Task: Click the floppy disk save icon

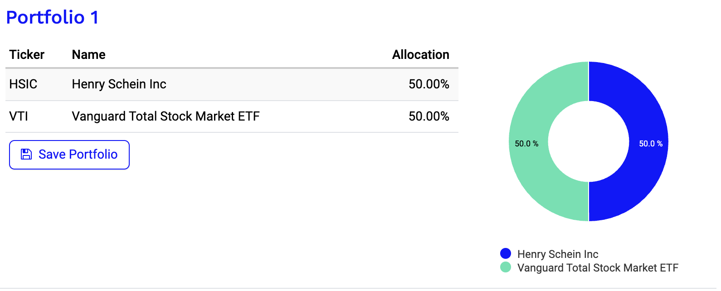Action: (x=26, y=155)
